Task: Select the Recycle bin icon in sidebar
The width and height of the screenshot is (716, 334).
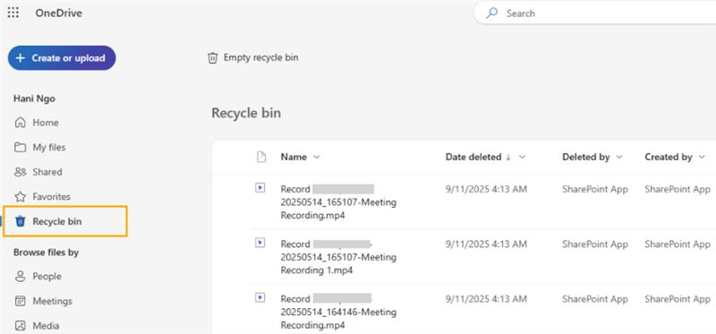Action: tap(20, 221)
